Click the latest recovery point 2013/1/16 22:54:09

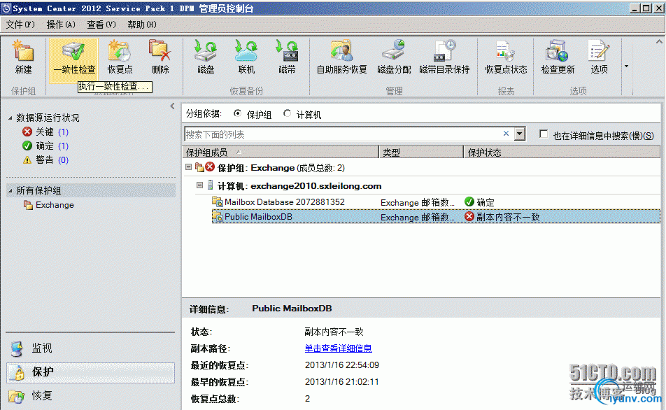tap(342, 365)
